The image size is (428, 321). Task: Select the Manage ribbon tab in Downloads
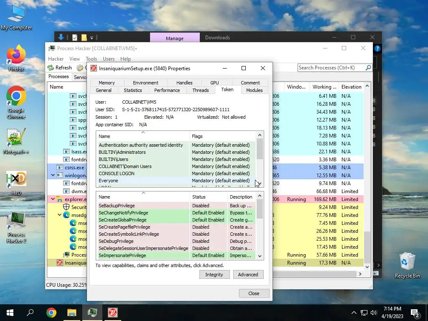click(x=175, y=38)
